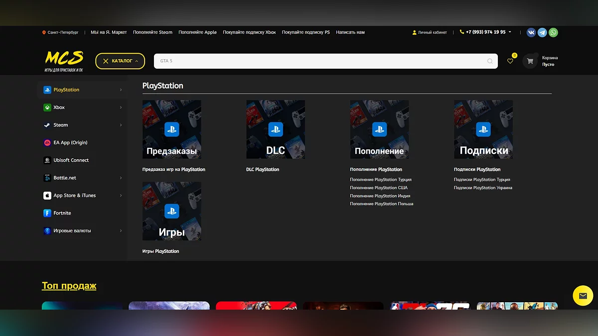The image size is (598, 336).
Task: Open Личный кабинет link
Action: click(x=433, y=32)
